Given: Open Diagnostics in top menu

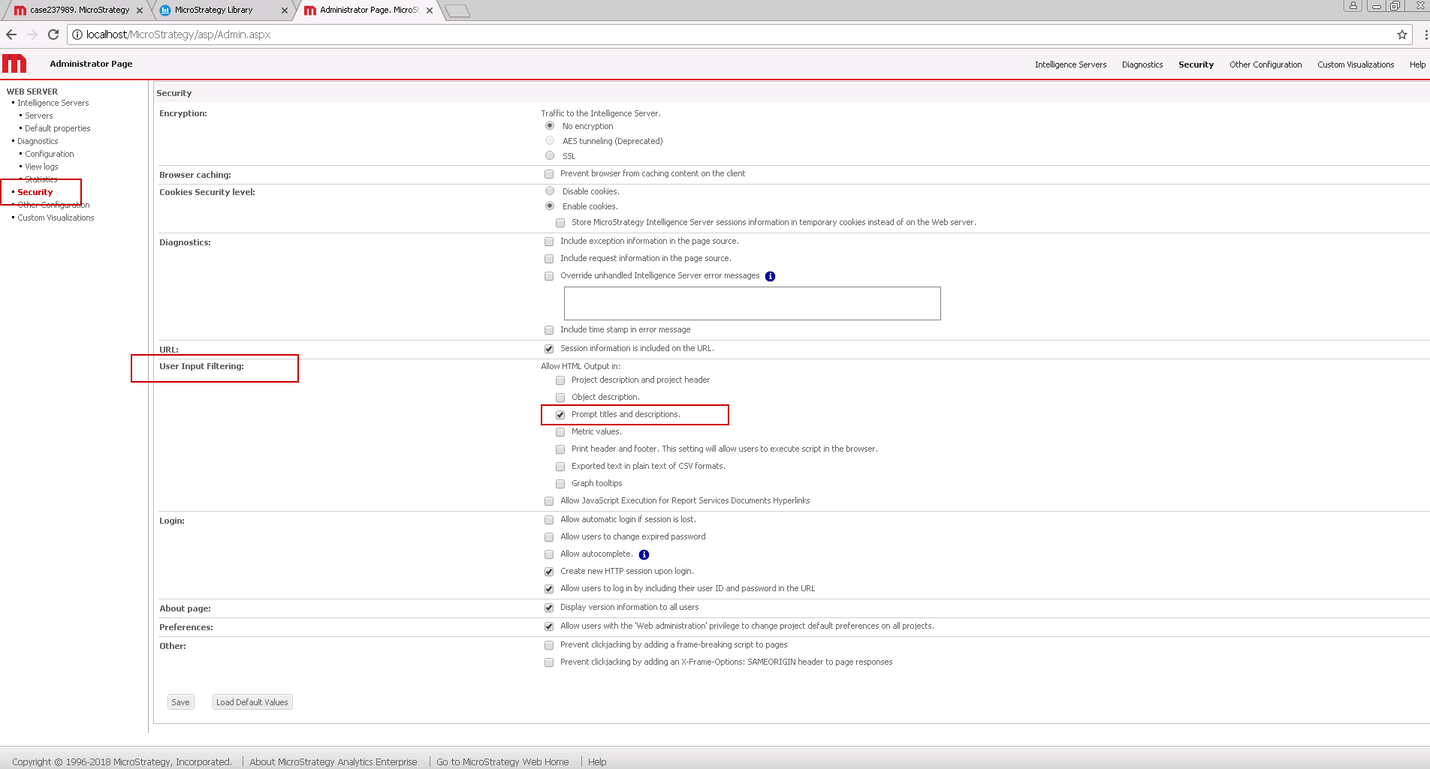Looking at the screenshot, I should [1142, 65].
